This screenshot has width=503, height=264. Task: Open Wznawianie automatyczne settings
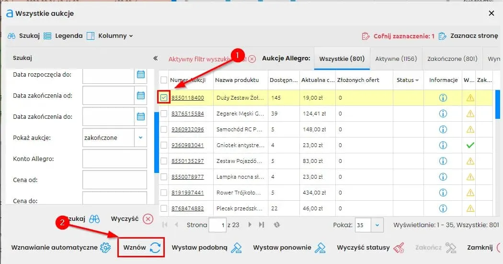pos(61,247)
